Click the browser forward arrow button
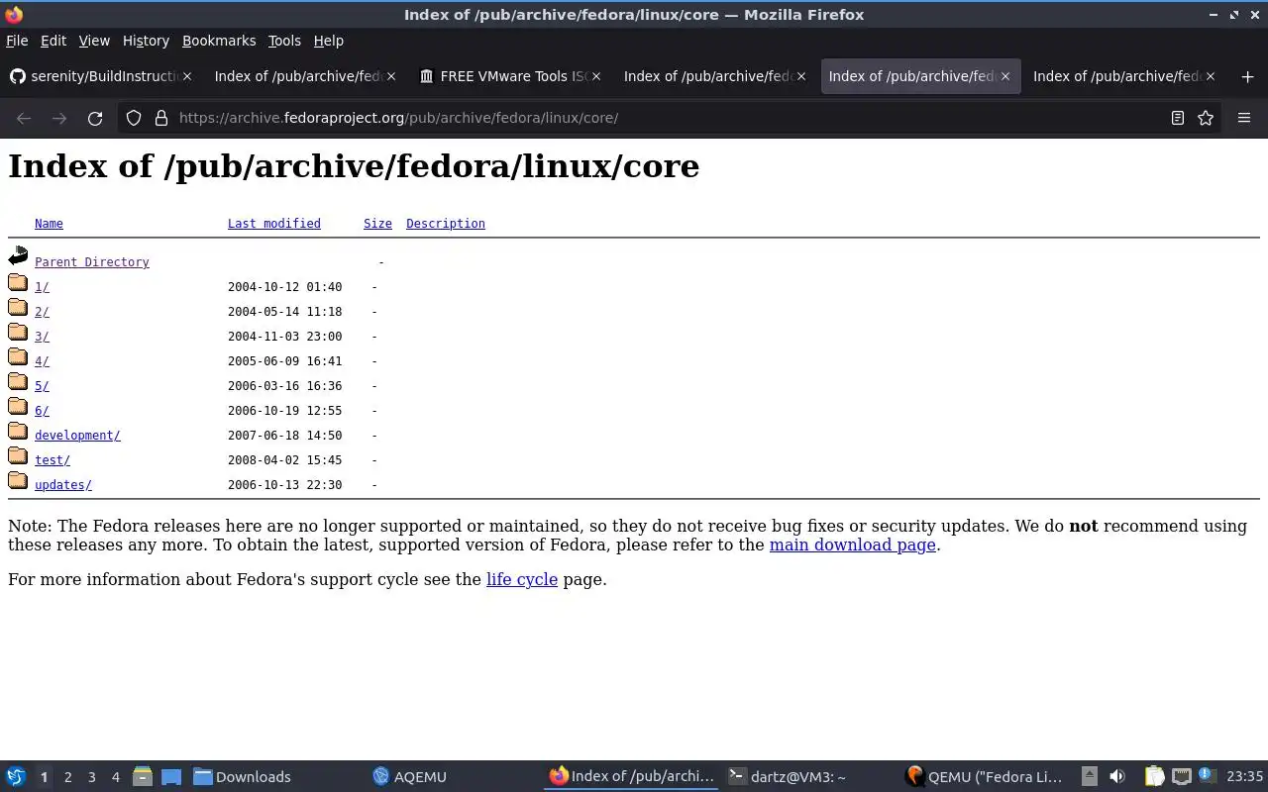Screen dimensions: 1268x792 (x=59, y=118)
